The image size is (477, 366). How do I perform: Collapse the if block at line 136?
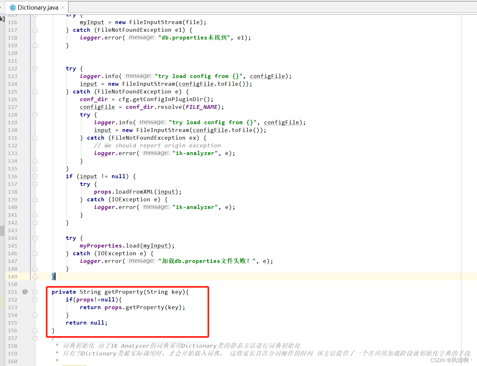pos(35,177)
